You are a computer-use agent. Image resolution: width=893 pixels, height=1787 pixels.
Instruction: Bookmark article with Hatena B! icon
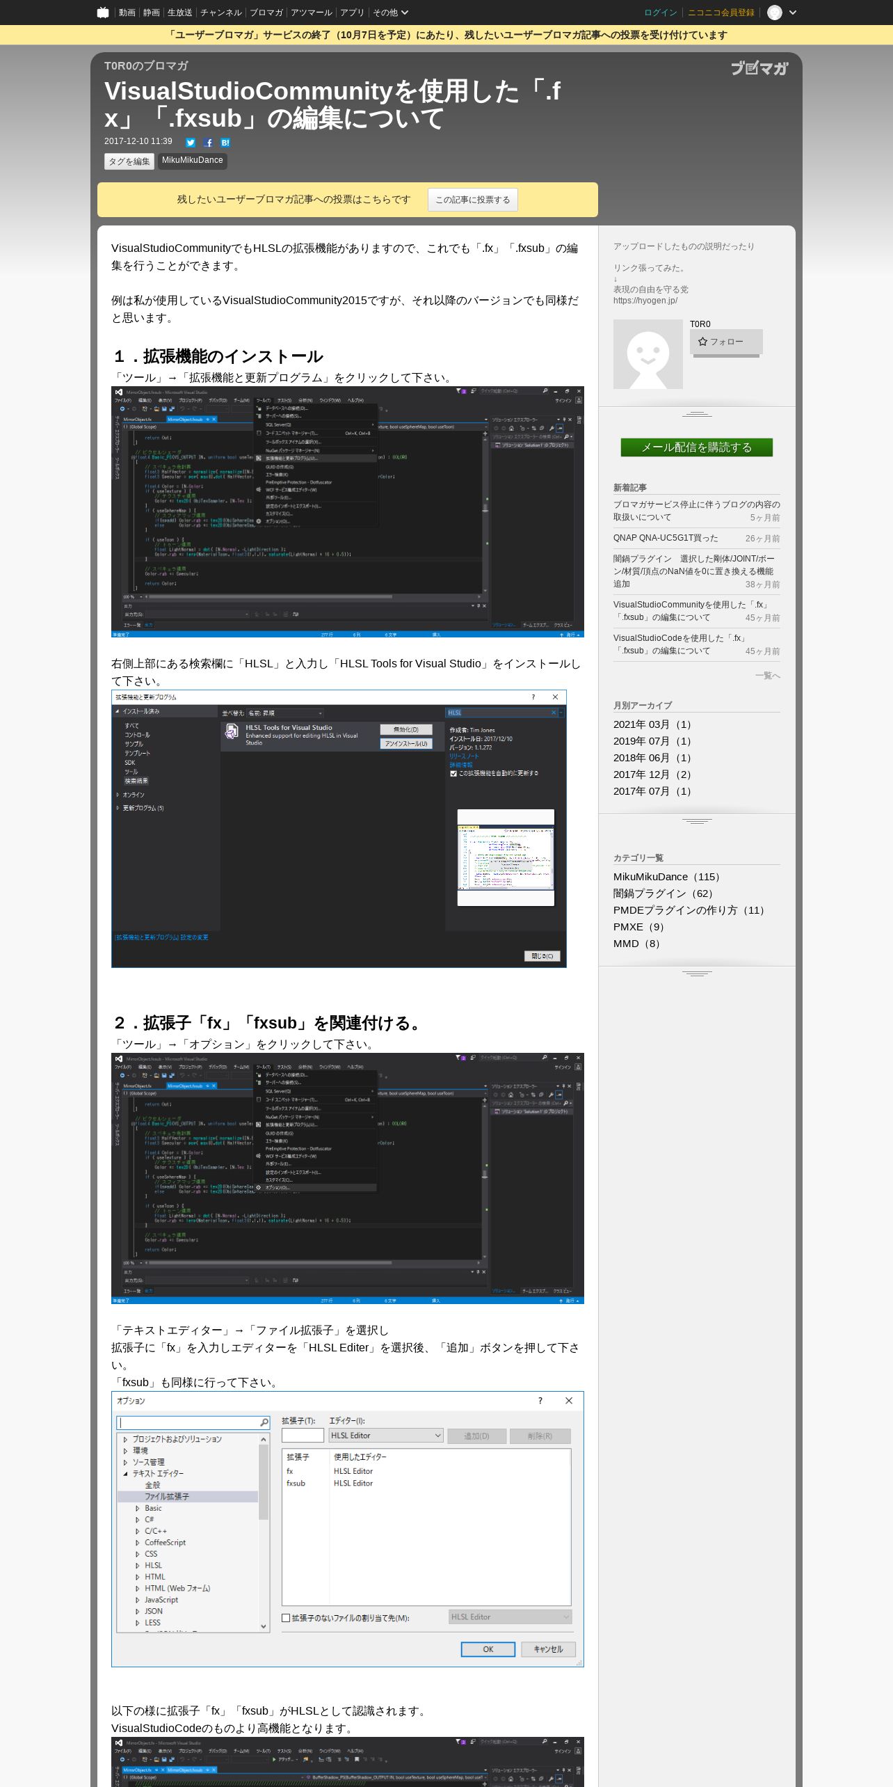225,143
